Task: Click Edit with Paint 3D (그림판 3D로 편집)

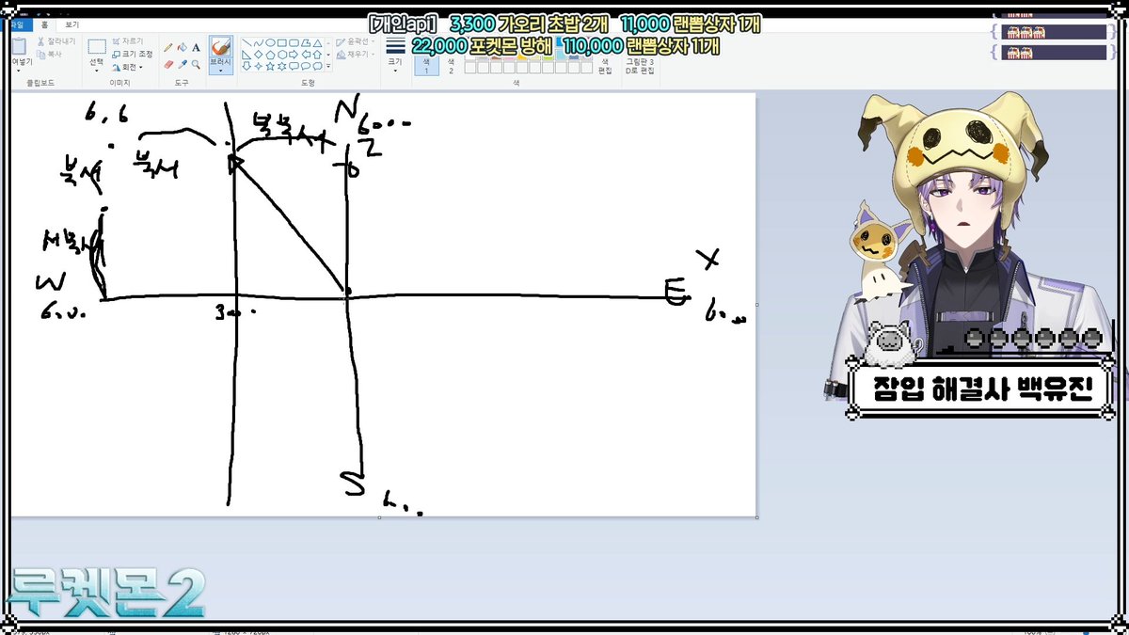Action: (x=640, y=66)
